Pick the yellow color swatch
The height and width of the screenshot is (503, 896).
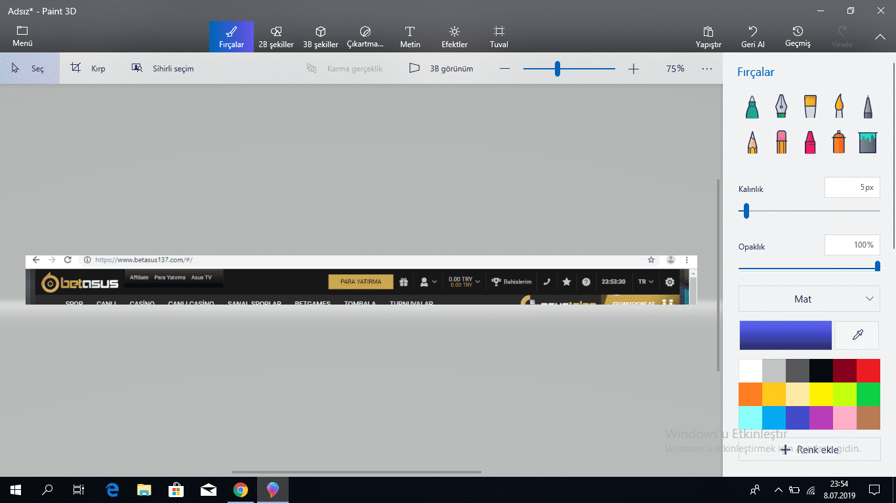coord(821,394)
